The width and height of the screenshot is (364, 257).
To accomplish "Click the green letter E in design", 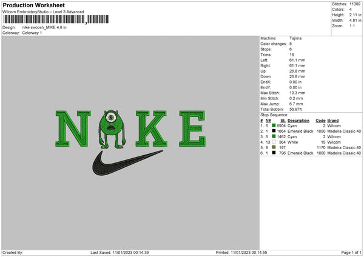I will [x=192, y=128].
